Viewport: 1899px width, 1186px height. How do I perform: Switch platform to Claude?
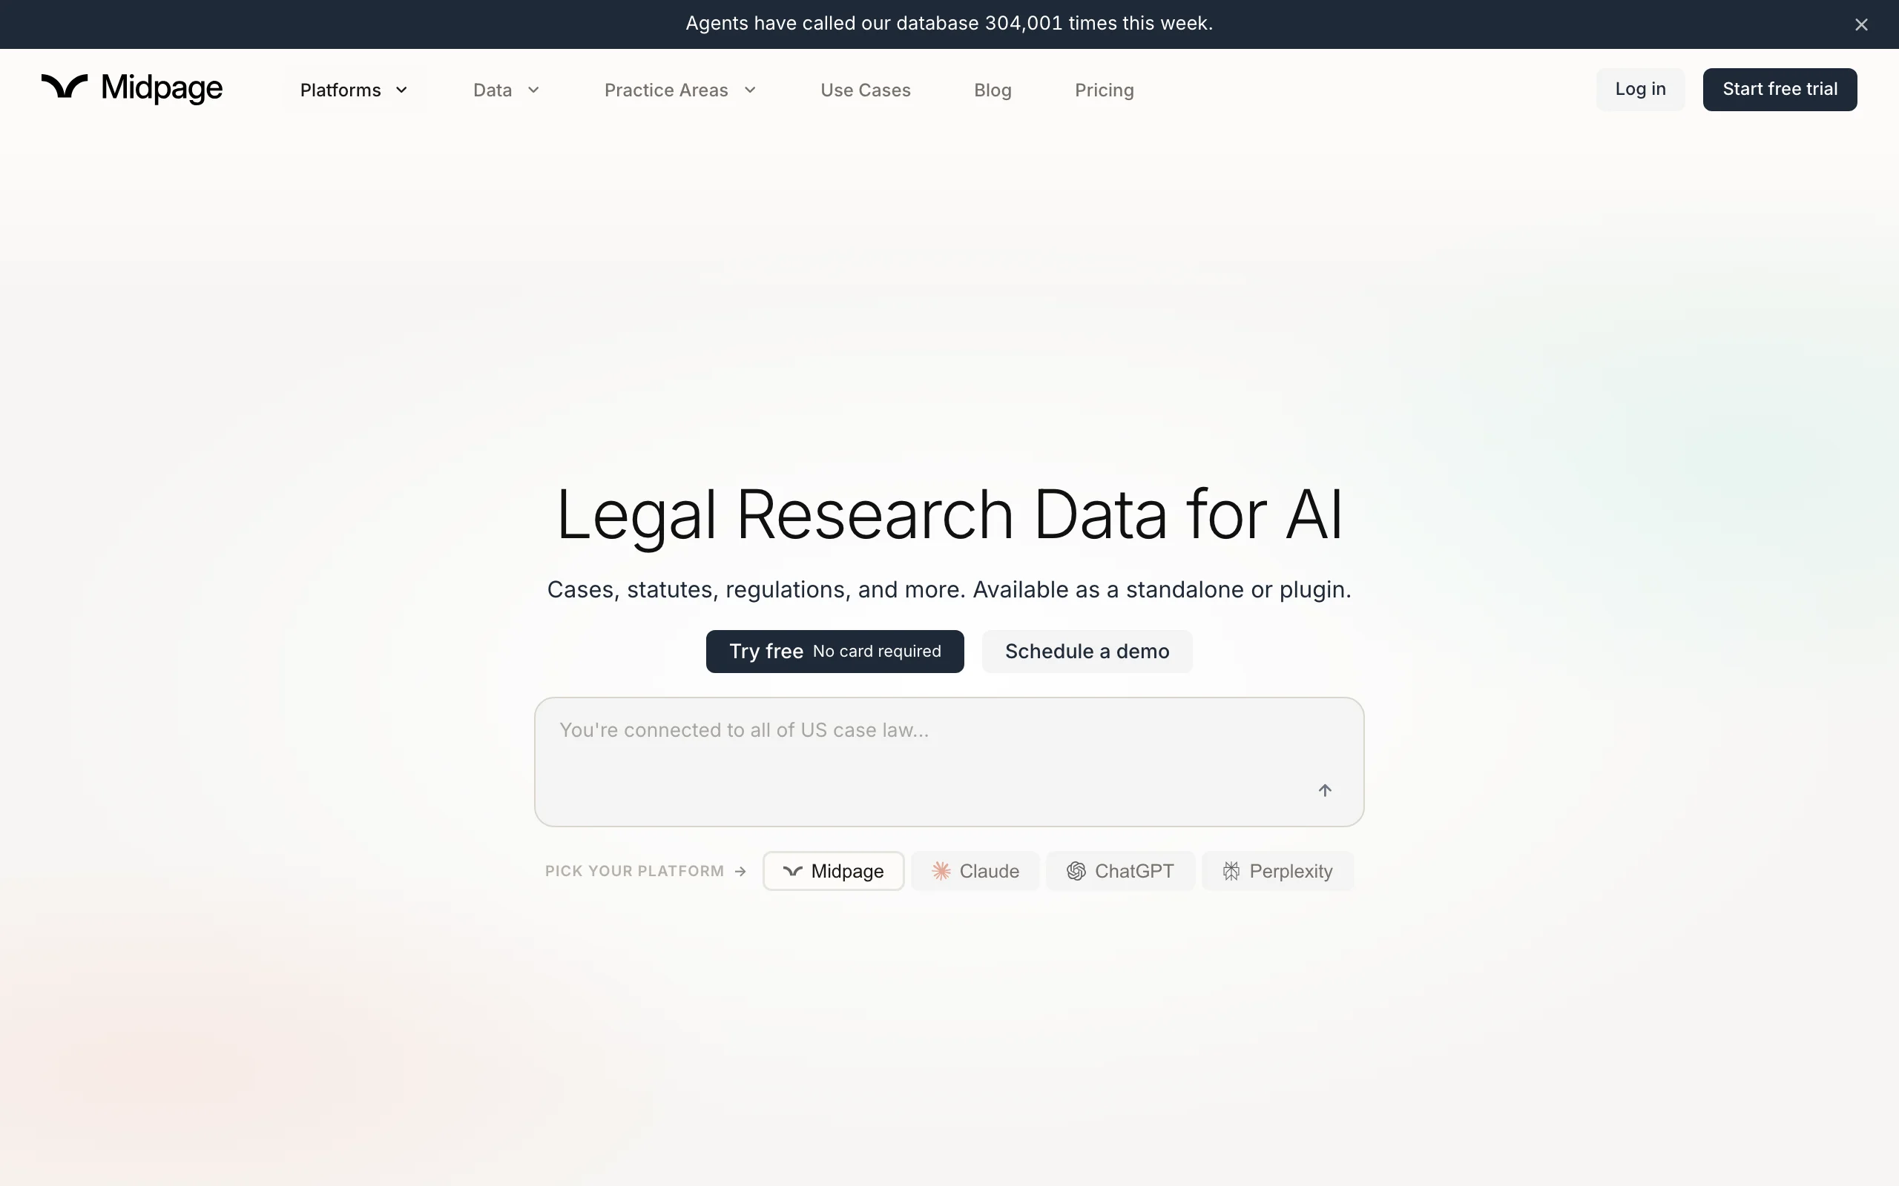(975, 871)
